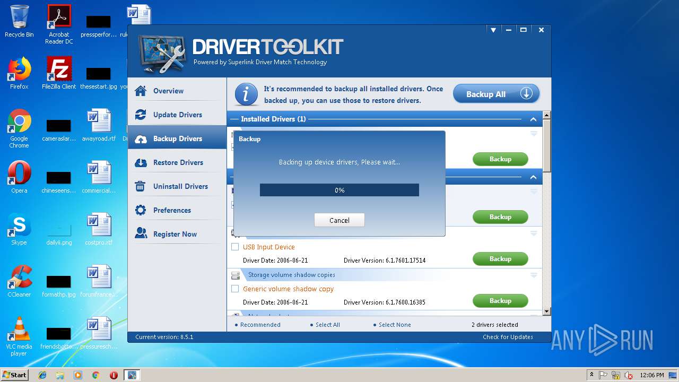Image resolution: width=679 pixels, height=382 pixels.
Task: Click driver list scrollbar up arrow
Action: (x=547, y=115)
